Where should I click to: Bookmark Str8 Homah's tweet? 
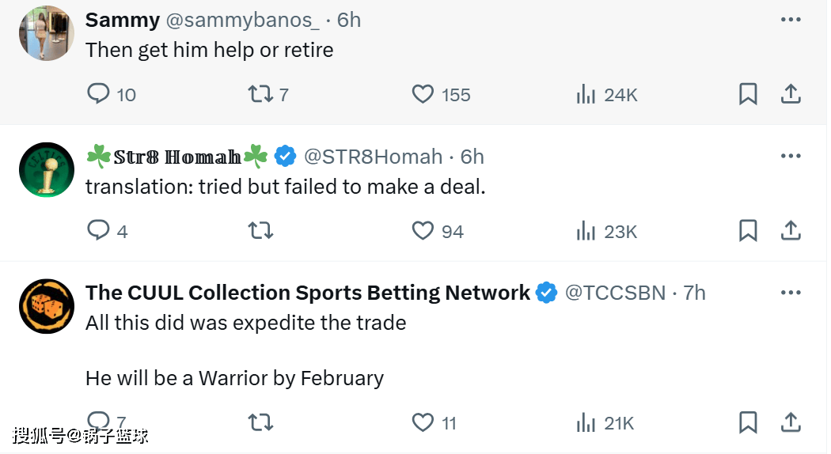(748, 231)
